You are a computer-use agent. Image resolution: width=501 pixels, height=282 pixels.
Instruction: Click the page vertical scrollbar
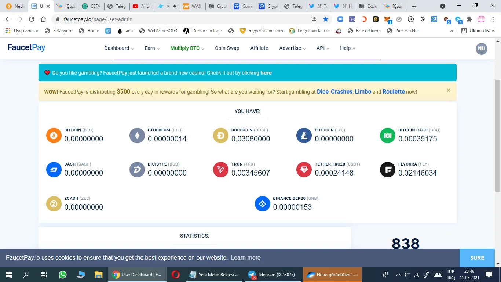coord(498,135)
